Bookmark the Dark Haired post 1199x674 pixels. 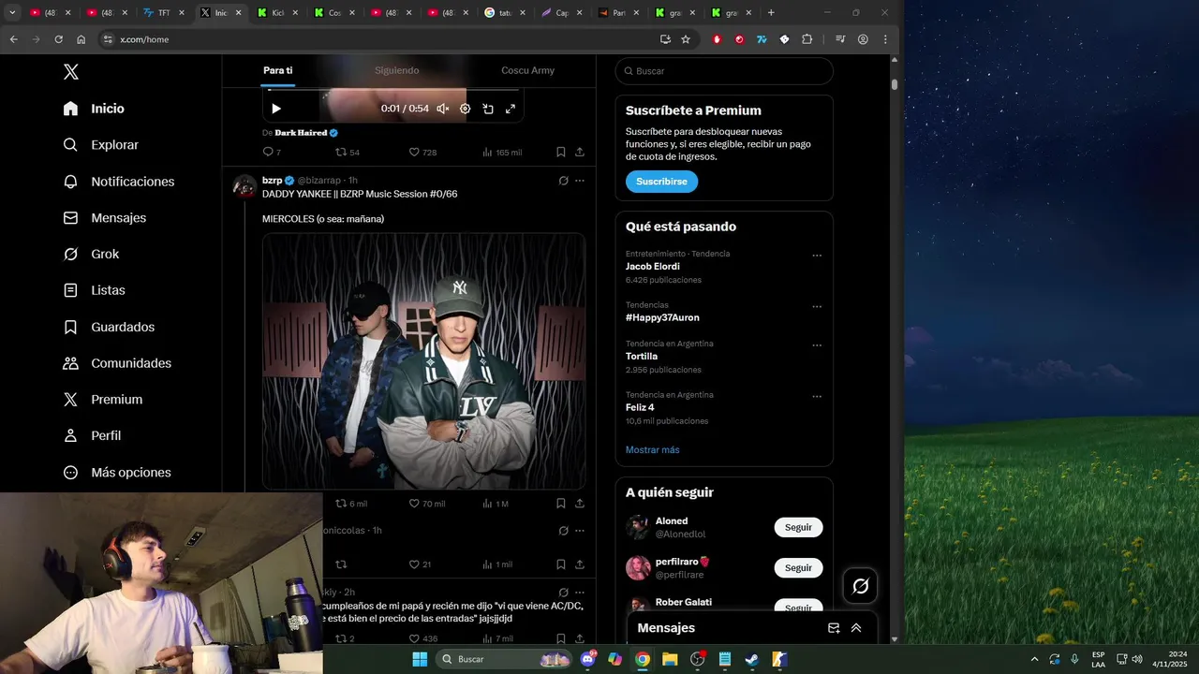pos(560,152)
